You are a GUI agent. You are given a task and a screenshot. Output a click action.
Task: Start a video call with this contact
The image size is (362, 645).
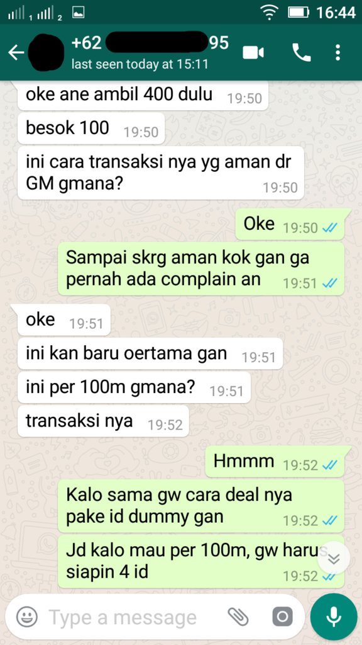coord(253,53)
